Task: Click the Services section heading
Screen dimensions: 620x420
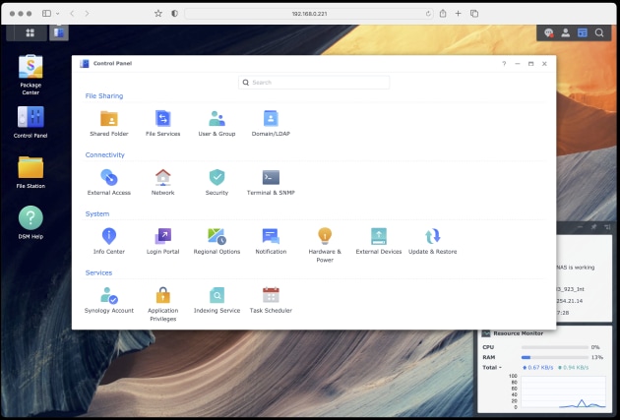Action: coord(98,272)
